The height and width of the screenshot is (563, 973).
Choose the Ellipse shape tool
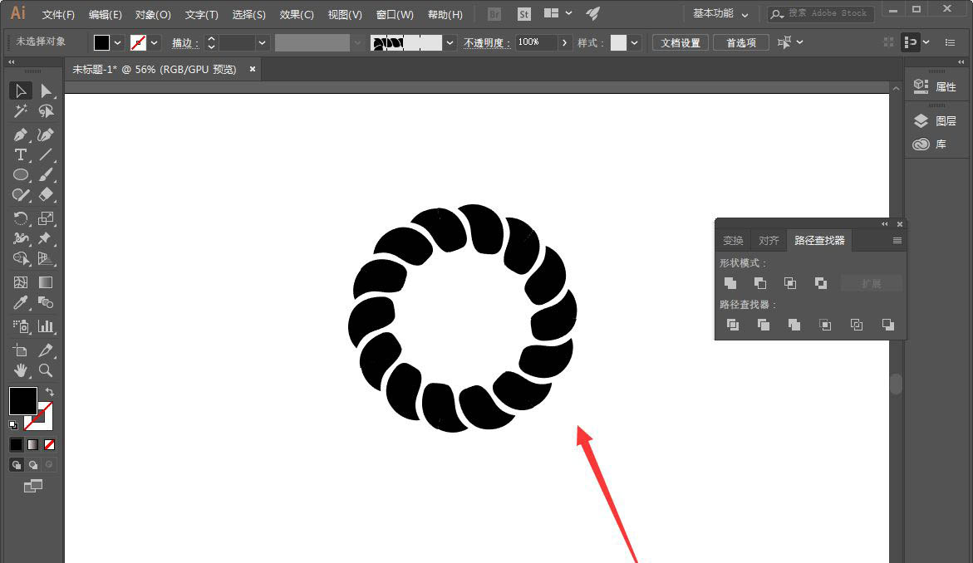point(21,175)
